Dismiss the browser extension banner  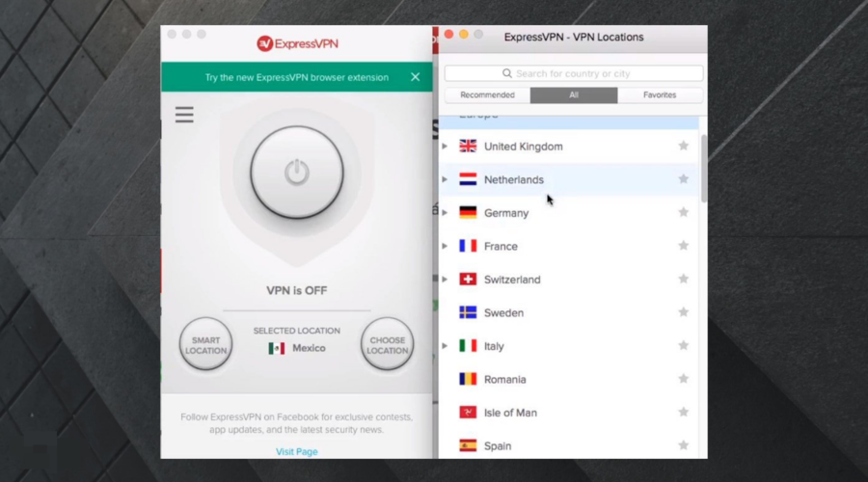(415, 77)
